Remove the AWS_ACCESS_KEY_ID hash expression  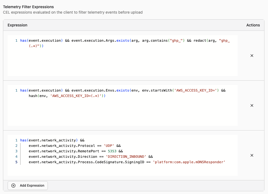tap(252, 105)
